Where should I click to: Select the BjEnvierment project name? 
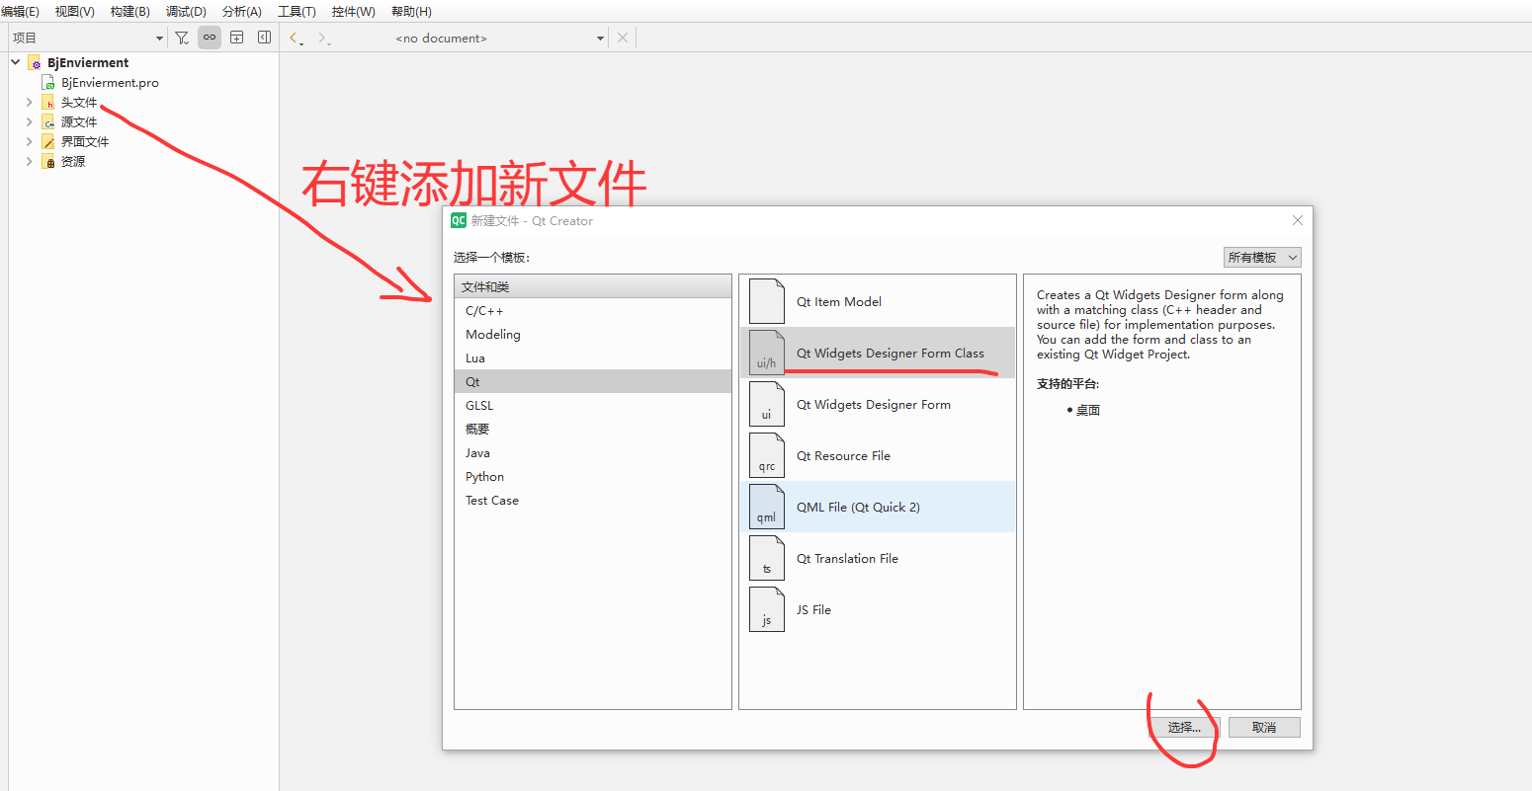pyautogui.click(x=88, y=62)
